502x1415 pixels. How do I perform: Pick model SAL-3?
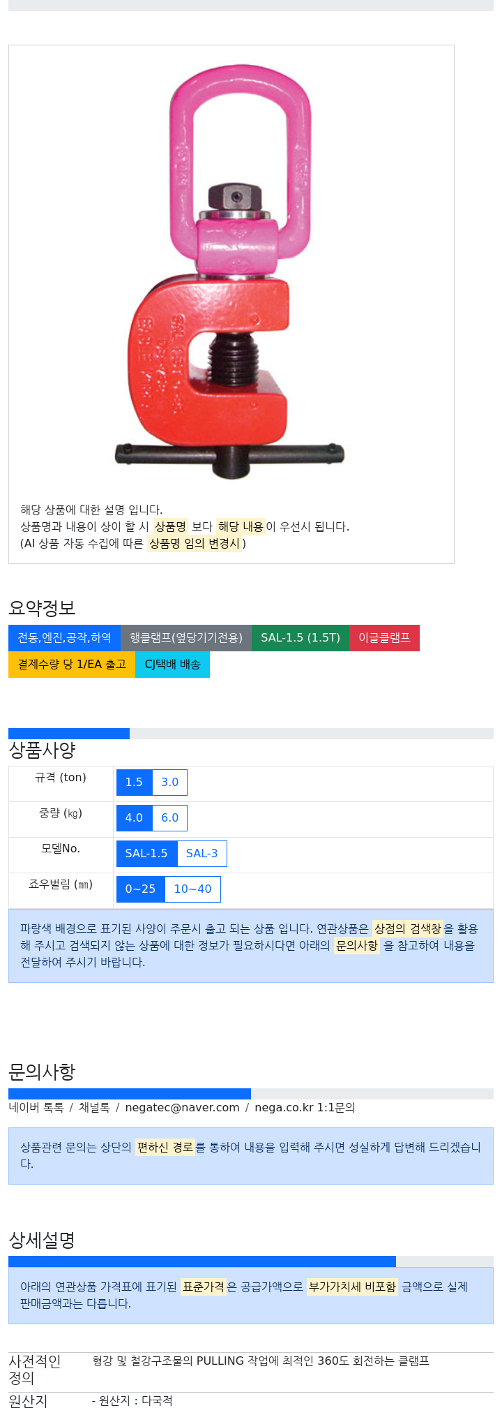click(x=202, y=854)
